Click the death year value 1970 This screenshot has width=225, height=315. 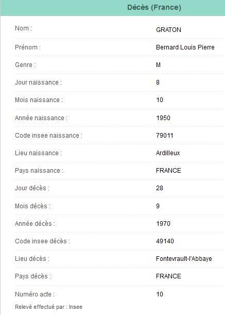coord(163,223)
